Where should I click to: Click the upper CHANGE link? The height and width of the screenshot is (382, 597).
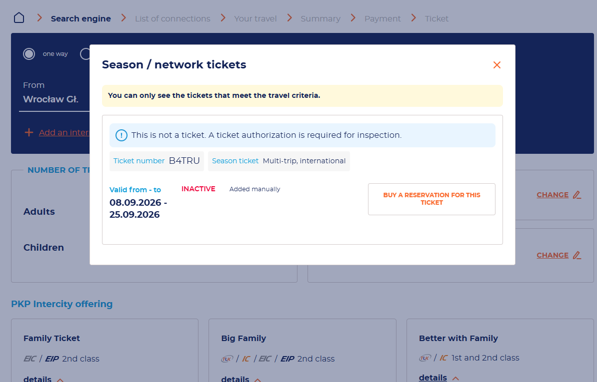(x=552, y=195)
